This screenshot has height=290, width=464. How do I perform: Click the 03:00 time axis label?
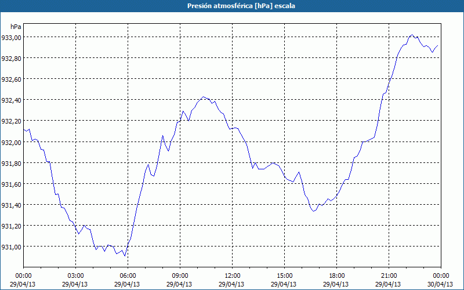click(x=75, y=276)
